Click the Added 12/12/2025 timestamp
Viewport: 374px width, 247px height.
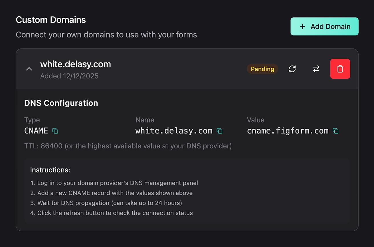(x=69, y=76)
